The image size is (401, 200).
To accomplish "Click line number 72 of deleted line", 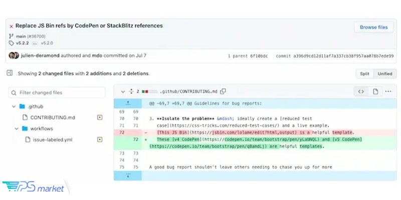I will [122, 132].
